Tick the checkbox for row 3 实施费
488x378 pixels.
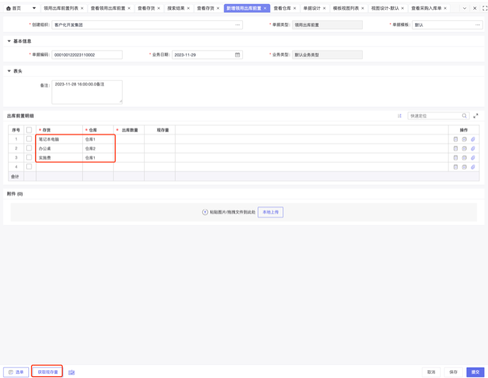tap(29, 158)
